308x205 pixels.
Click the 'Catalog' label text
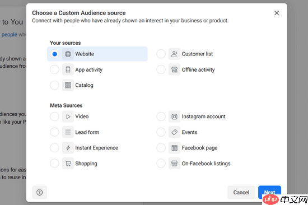[x=84, y=85]
